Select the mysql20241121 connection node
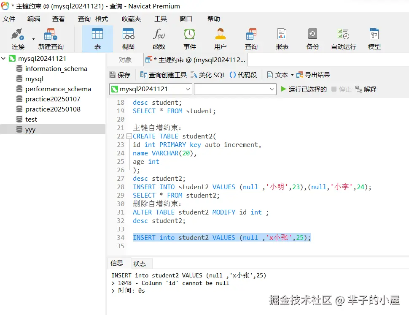The height and width of the screenshot is (315, 409). point(42,59)
